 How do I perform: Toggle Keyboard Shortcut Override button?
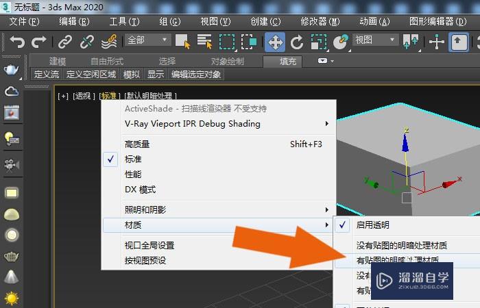tap(458, 42)
